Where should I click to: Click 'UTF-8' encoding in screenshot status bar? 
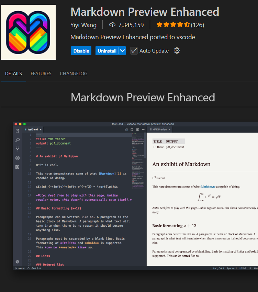[243, 268]
